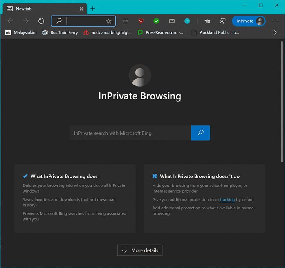Open the feedback person icon in toolbar
The width and height of the screenshot is (285, 268).
(223, 21)
